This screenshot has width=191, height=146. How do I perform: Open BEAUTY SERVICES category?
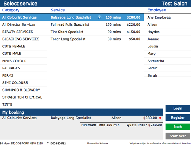point(24,32)
